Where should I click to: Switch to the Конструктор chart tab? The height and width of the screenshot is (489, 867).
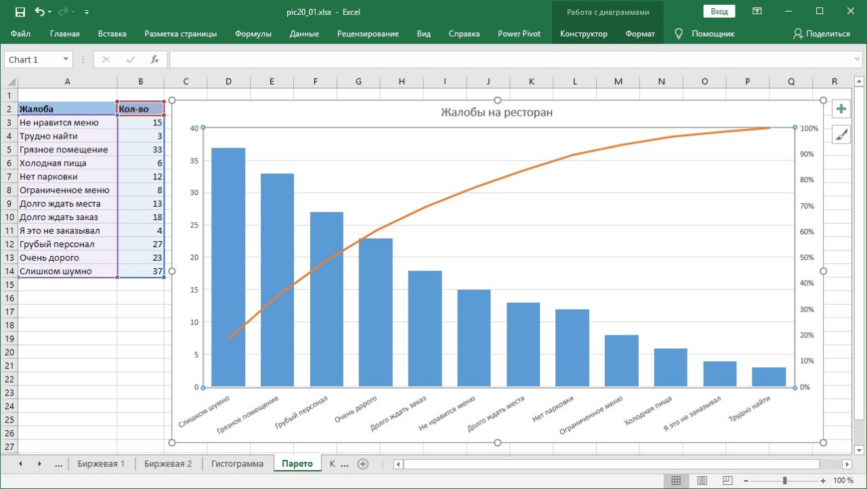(584, 34)
